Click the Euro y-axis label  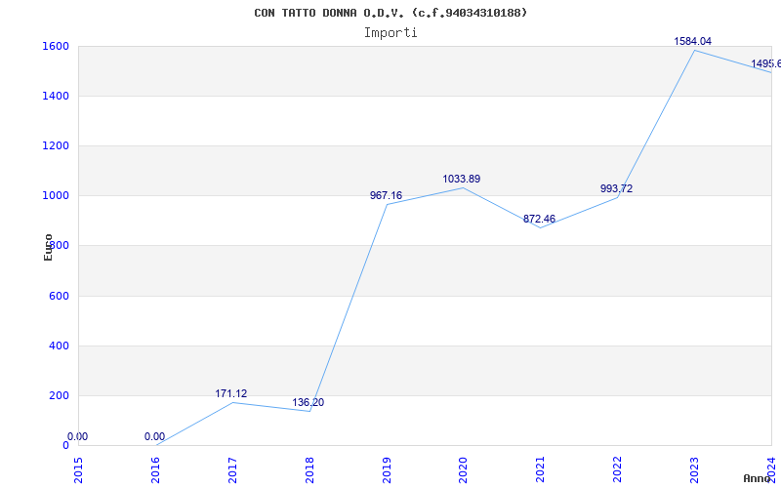pyautogui.click(x=48, y=247)
